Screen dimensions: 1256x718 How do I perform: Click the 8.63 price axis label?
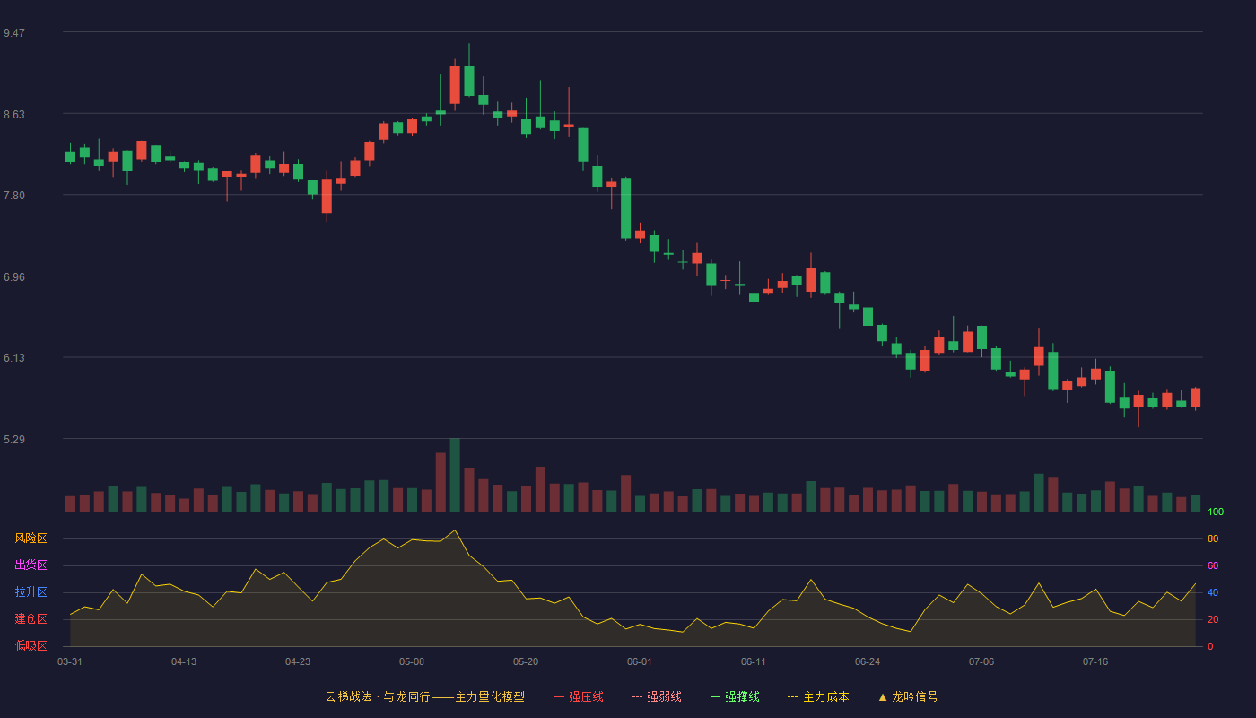[x=14, y=115]
